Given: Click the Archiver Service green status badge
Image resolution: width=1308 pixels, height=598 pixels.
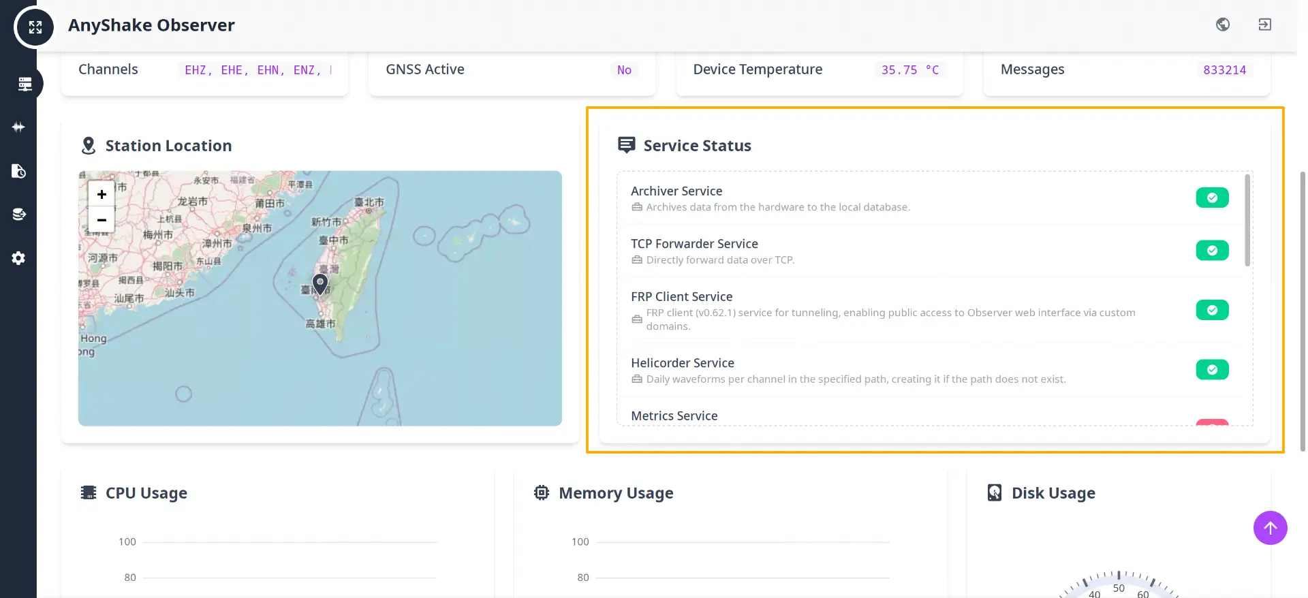Looking at the screenshot, I should point(1212,198).
